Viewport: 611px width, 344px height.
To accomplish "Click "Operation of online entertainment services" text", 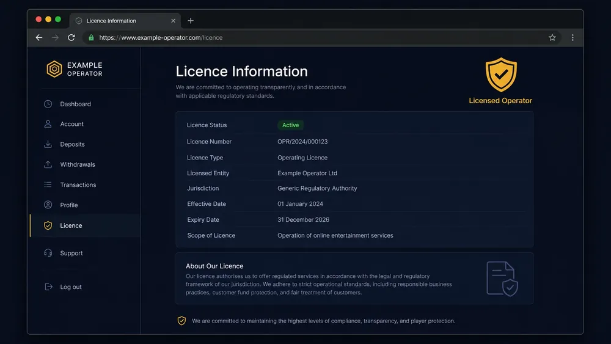I will tap(335, 235).
